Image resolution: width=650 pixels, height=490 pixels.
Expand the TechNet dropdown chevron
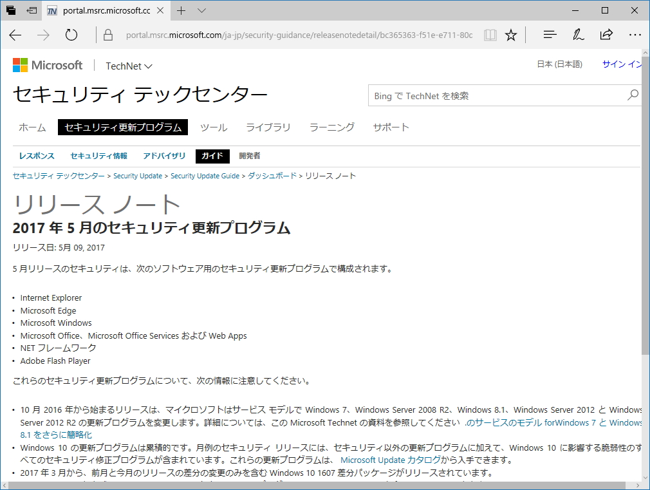149,65
